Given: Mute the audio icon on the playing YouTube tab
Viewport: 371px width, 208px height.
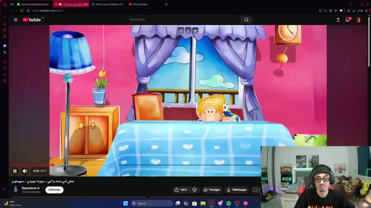Looking at the screenshot, I should (60, 4).
